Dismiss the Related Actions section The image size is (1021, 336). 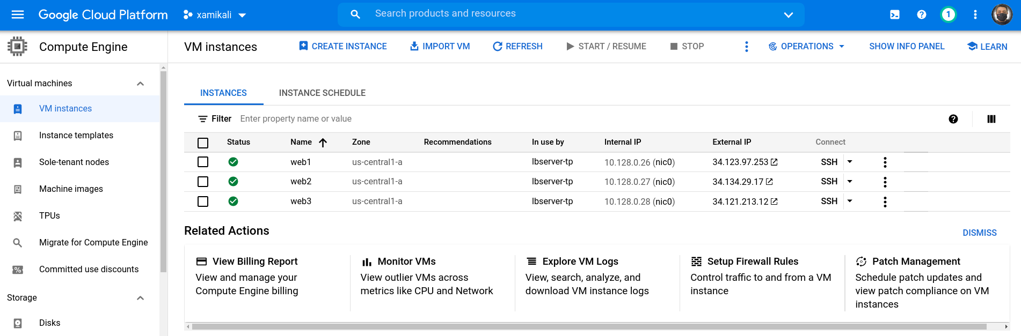(x=980, y=233)
